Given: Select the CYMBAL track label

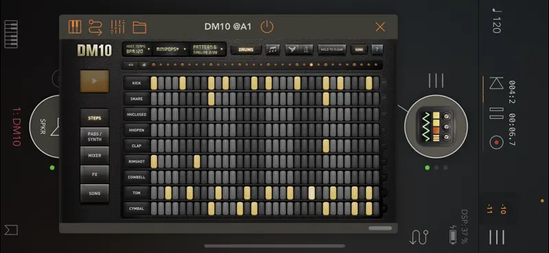Looking at the screenshot, I should tap(137, 208).
